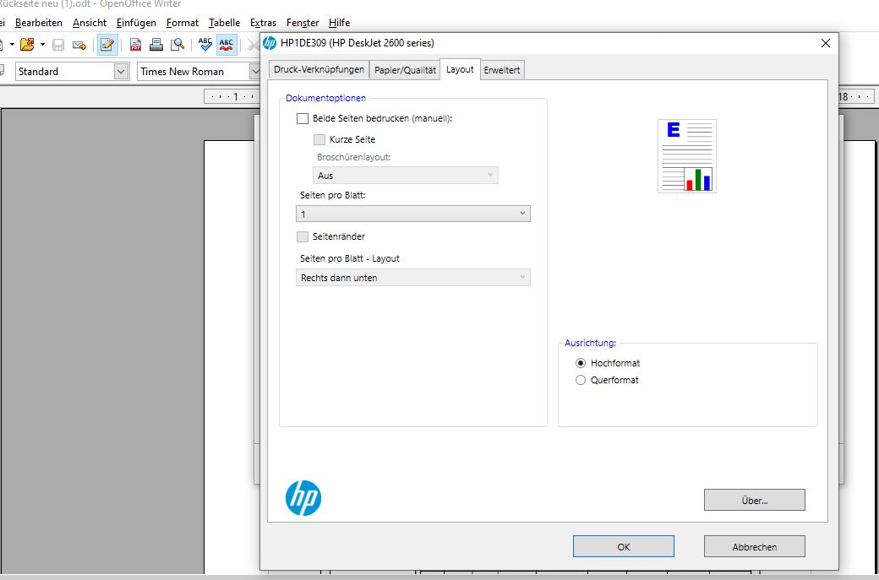Open Seiten pro Blatt - Layout dropdown

tap(413, 278)
